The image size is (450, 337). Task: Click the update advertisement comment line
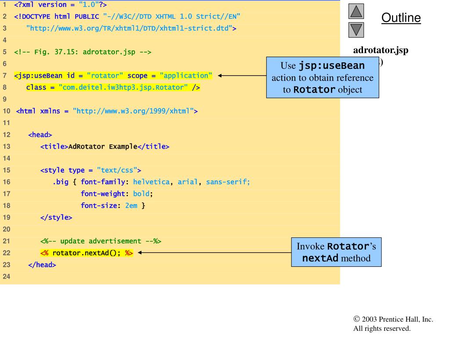click(x=101, y=241)
